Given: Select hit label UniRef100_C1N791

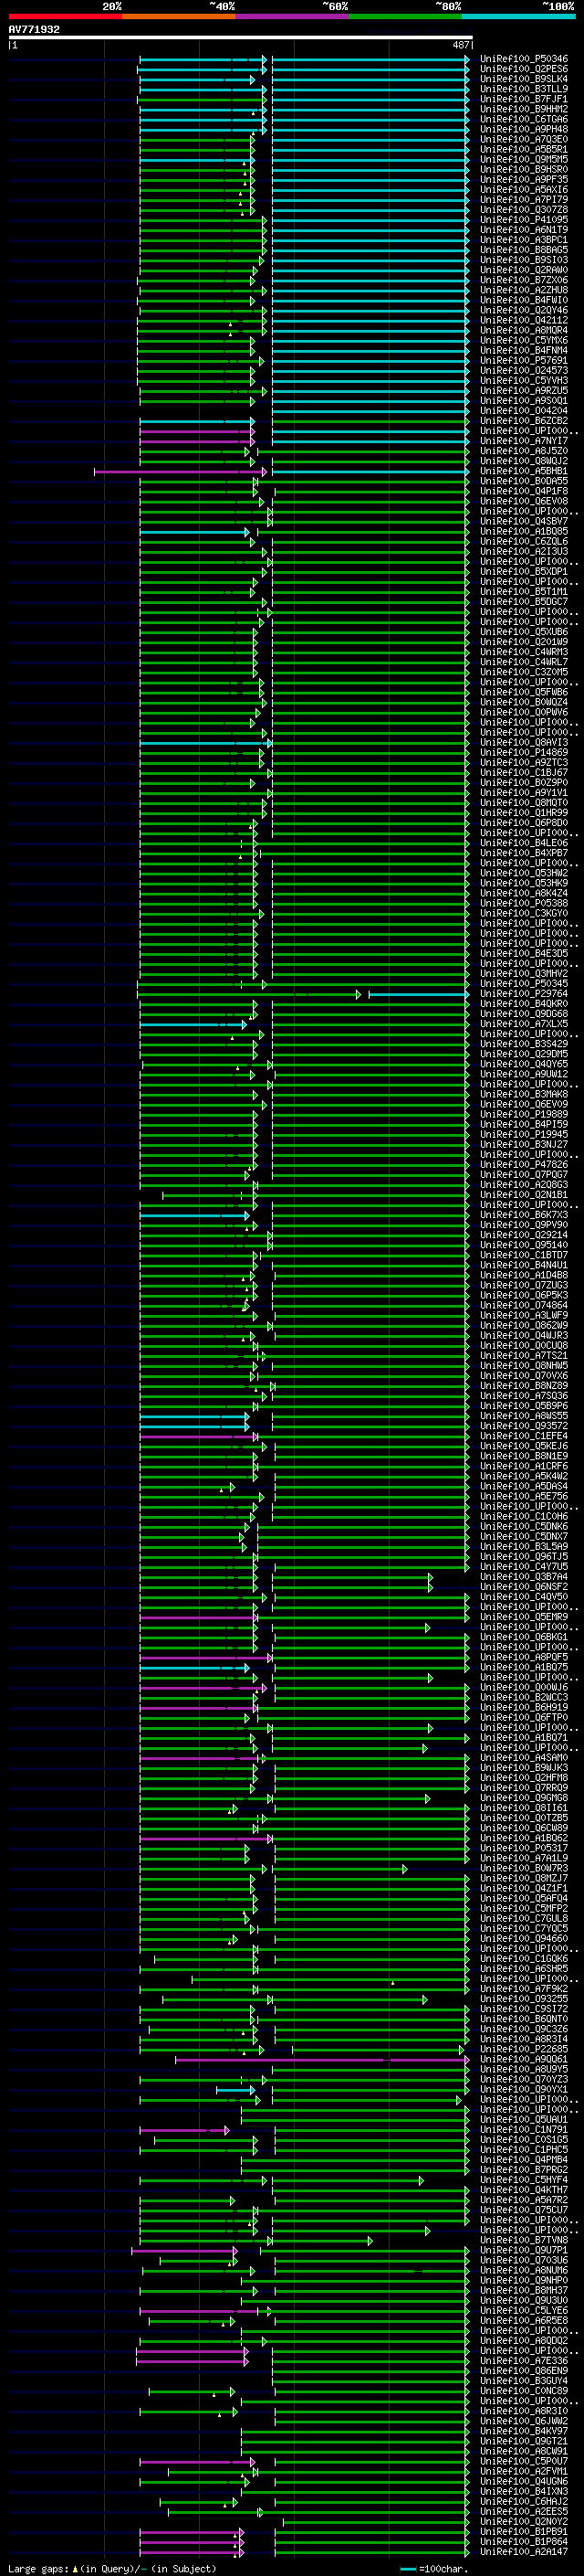Looking at the screenshot, I should pos(524,2129).
